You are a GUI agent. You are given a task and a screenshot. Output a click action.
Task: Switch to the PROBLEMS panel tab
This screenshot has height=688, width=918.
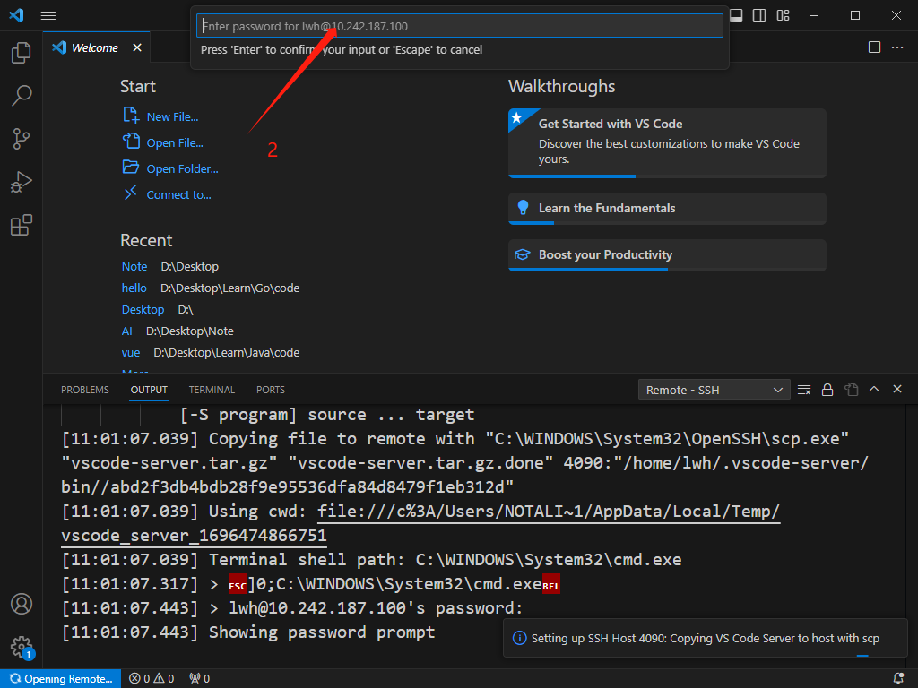pos(85,390)
